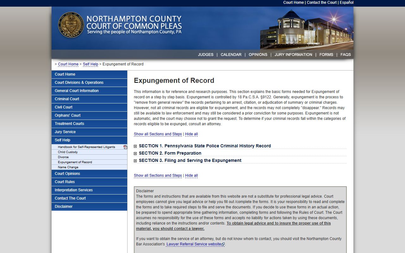Viewport: 405px width, 253px height.
Task: Select Civil Court in sidebar
Action: coord(89,107)
